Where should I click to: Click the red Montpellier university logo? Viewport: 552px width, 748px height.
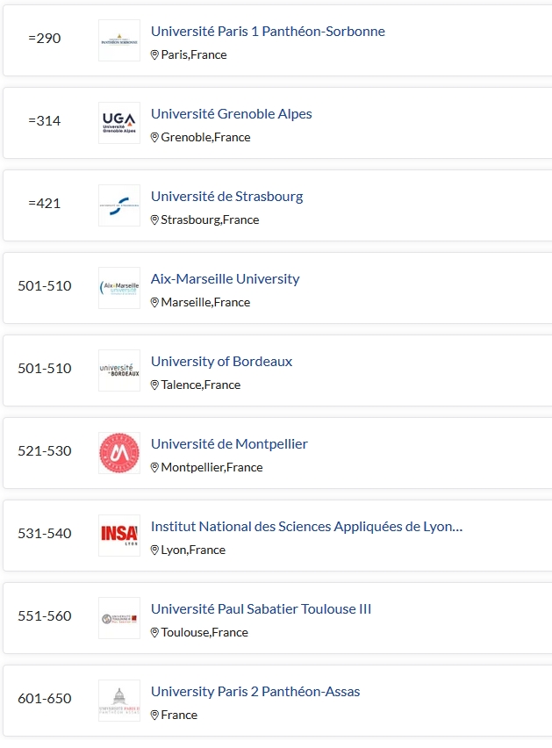119,453
